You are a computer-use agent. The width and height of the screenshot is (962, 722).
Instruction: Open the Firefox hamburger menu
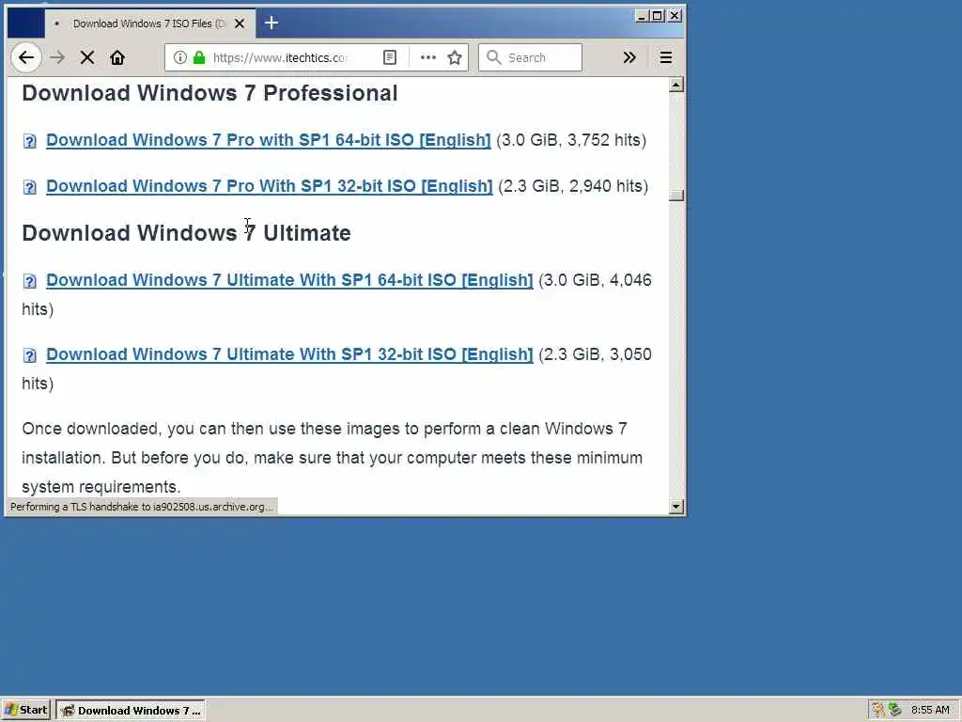pos(666,57)
